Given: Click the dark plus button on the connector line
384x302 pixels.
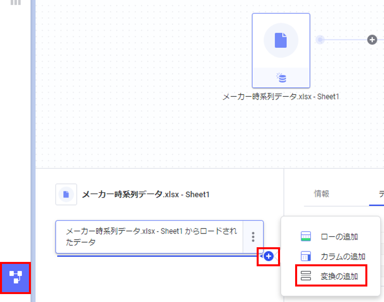Looking at the screenshot, I should (x=372, y=40).
